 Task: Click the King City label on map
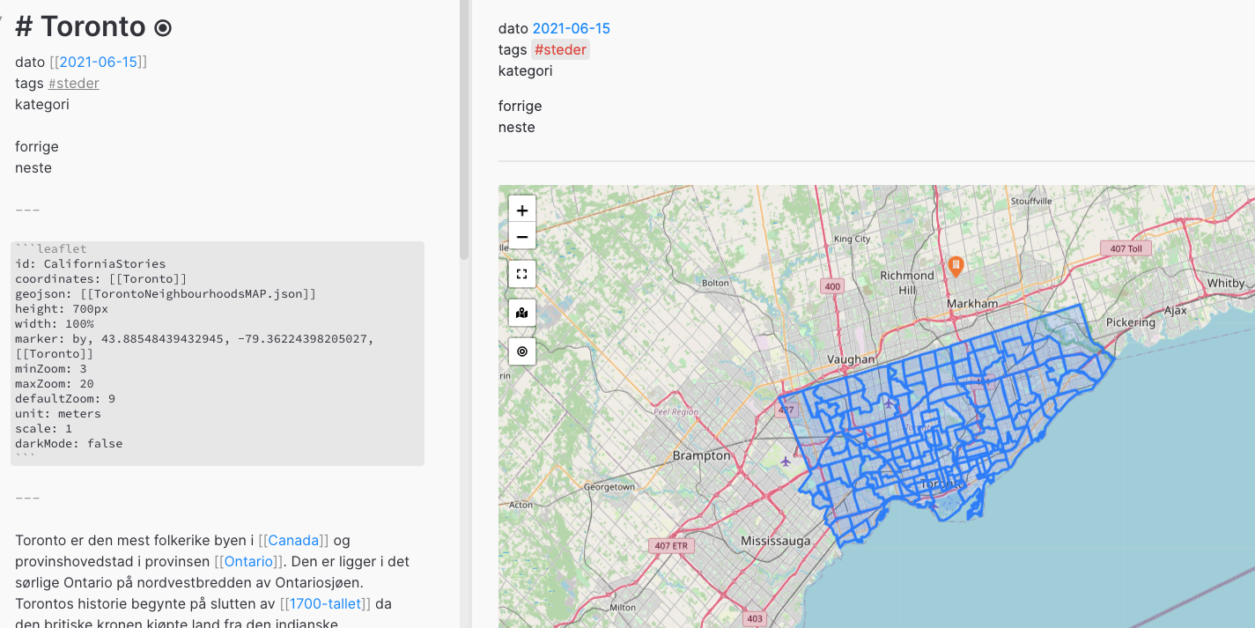pyautogui.click(x=852, y=239)
